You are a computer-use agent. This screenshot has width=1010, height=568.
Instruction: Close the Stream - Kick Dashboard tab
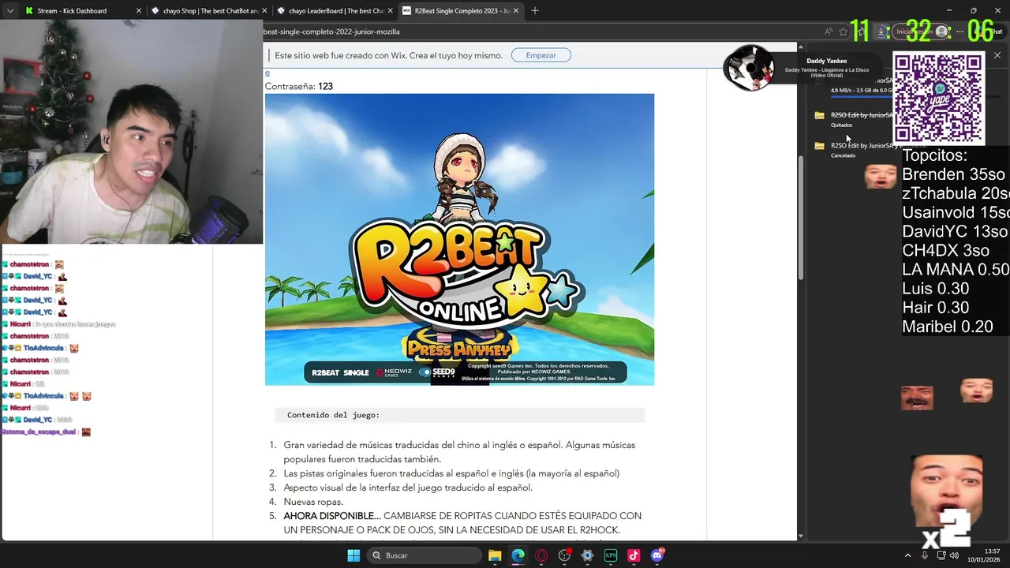(139, 11)
